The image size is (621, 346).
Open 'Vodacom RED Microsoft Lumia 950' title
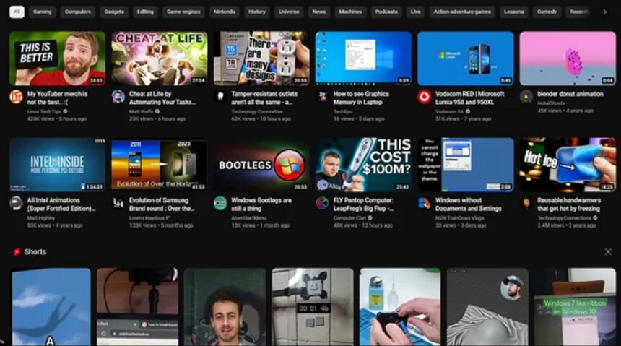(469, 98)
